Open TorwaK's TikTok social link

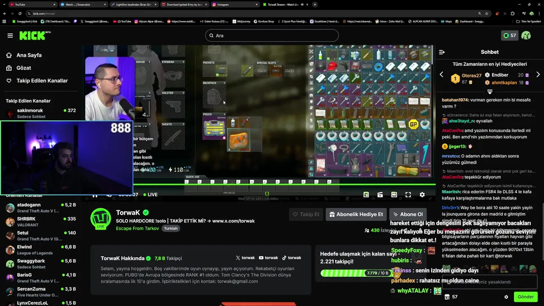[292, 258]
